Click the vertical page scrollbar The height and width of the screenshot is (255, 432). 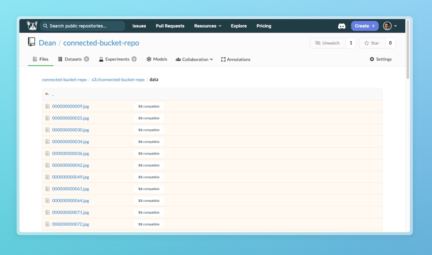[x=408, y=50]
